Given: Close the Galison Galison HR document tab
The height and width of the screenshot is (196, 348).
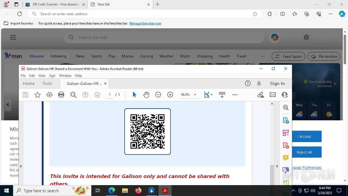Looking at the screenshot, I should tap(105, 84).
